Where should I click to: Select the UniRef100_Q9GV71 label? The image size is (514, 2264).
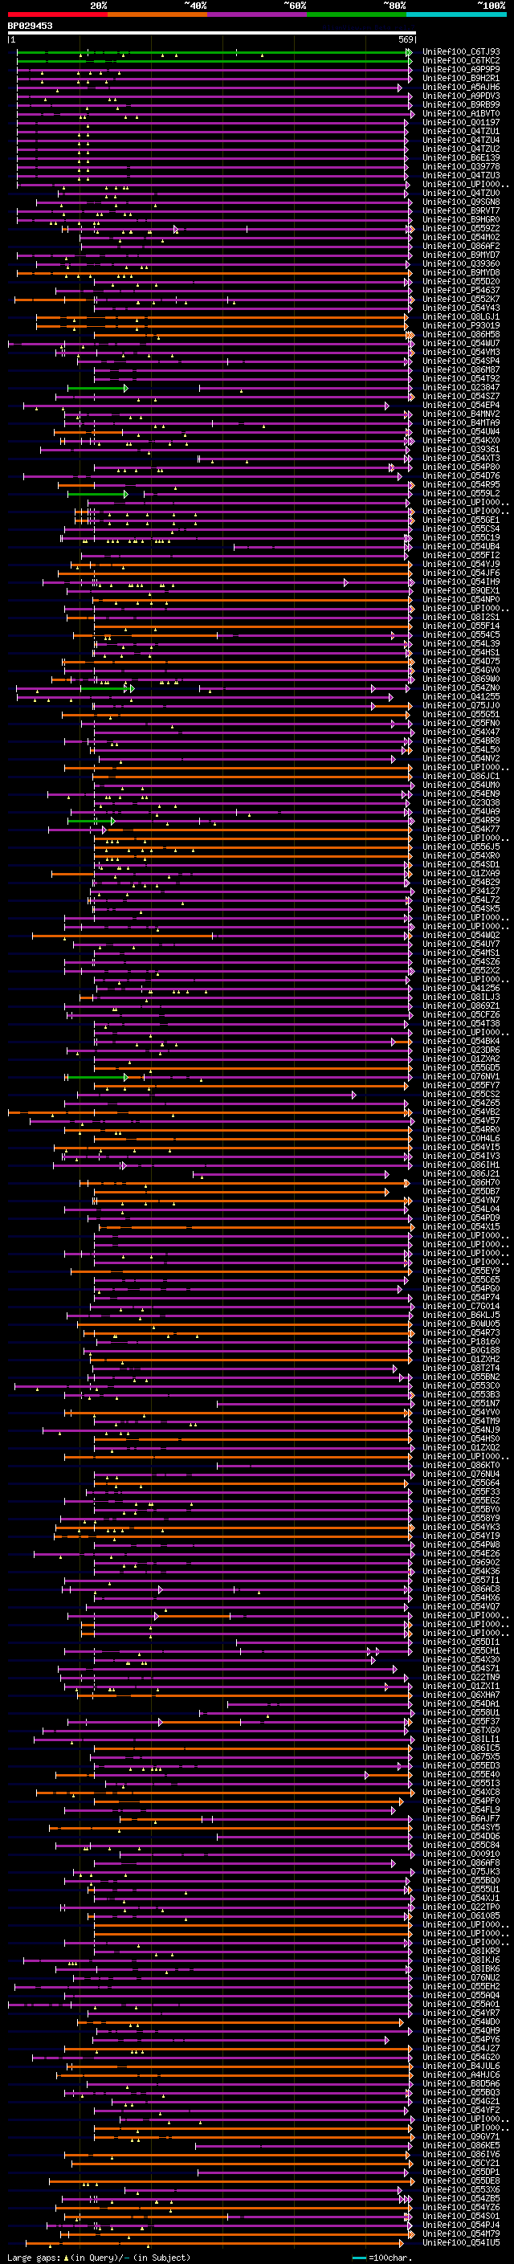(461, 2136)
